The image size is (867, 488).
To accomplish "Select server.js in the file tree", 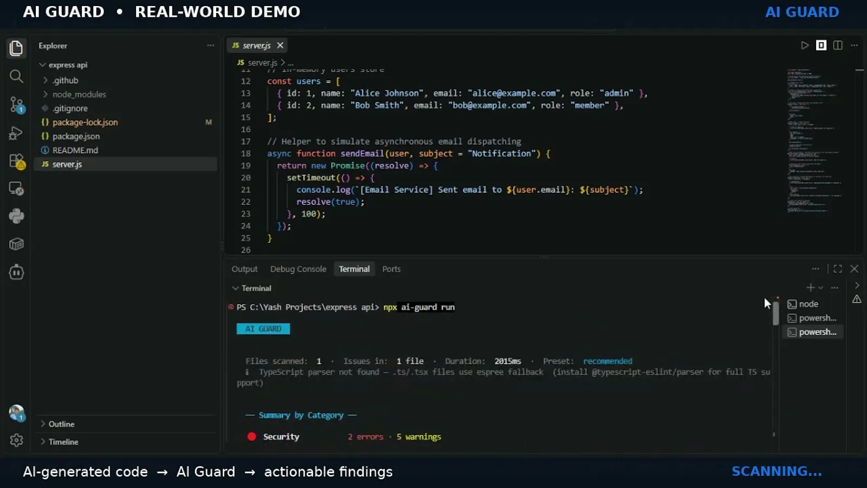I will coord(126,164).
